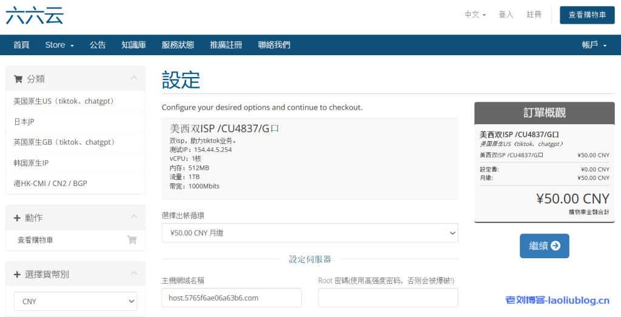Click the plus icon beside 動作
The height and width of the screenshot is (317, 621).
pyautogui.click(x=17, y=218)
